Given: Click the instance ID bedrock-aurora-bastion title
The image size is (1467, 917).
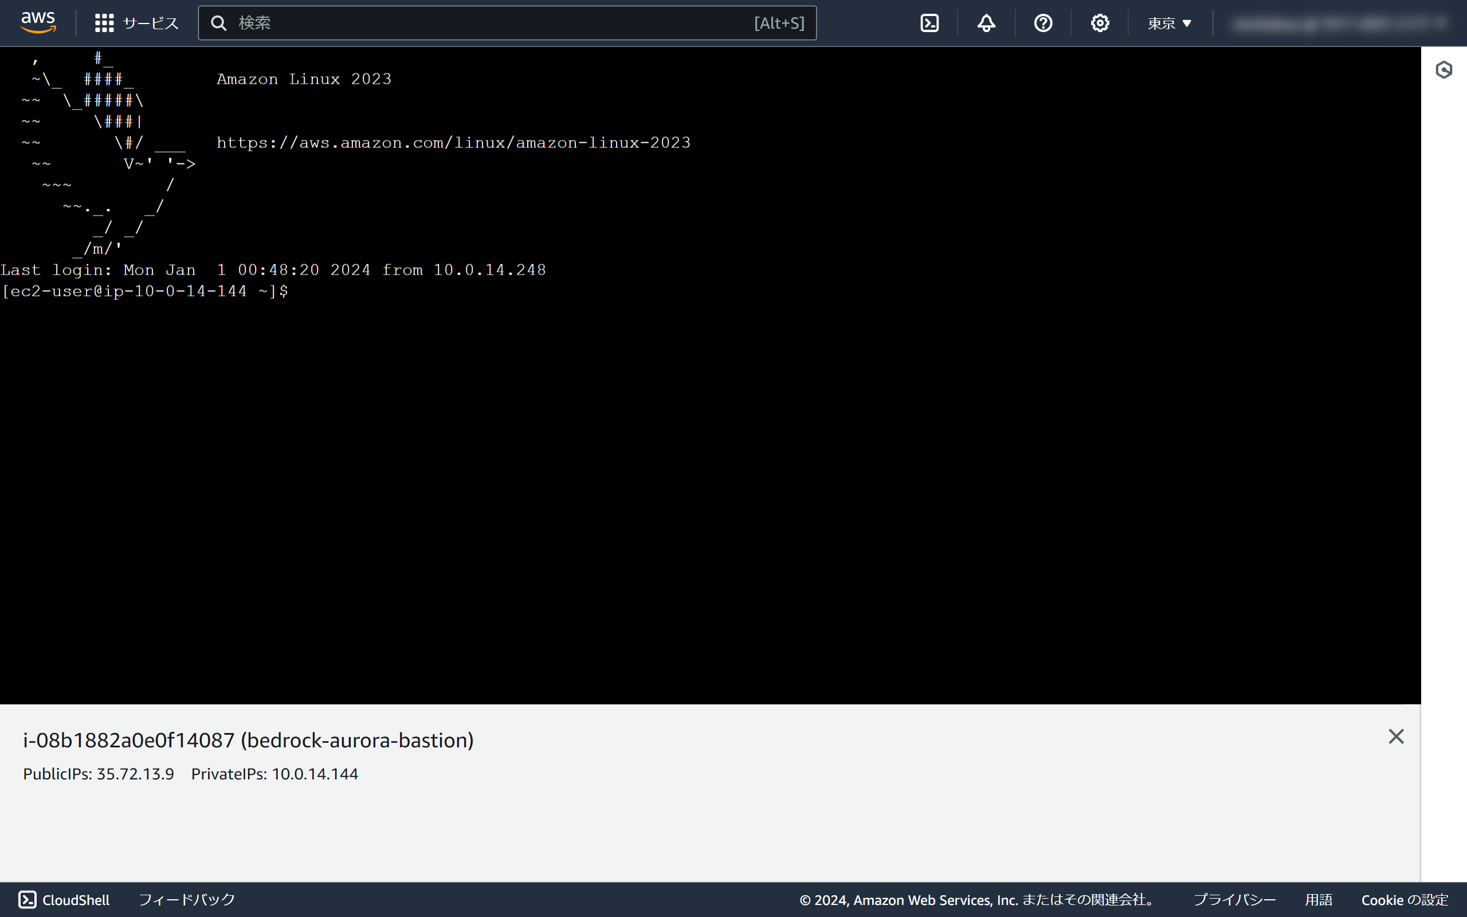Looking at the screenshot, I should coord(248,740).
